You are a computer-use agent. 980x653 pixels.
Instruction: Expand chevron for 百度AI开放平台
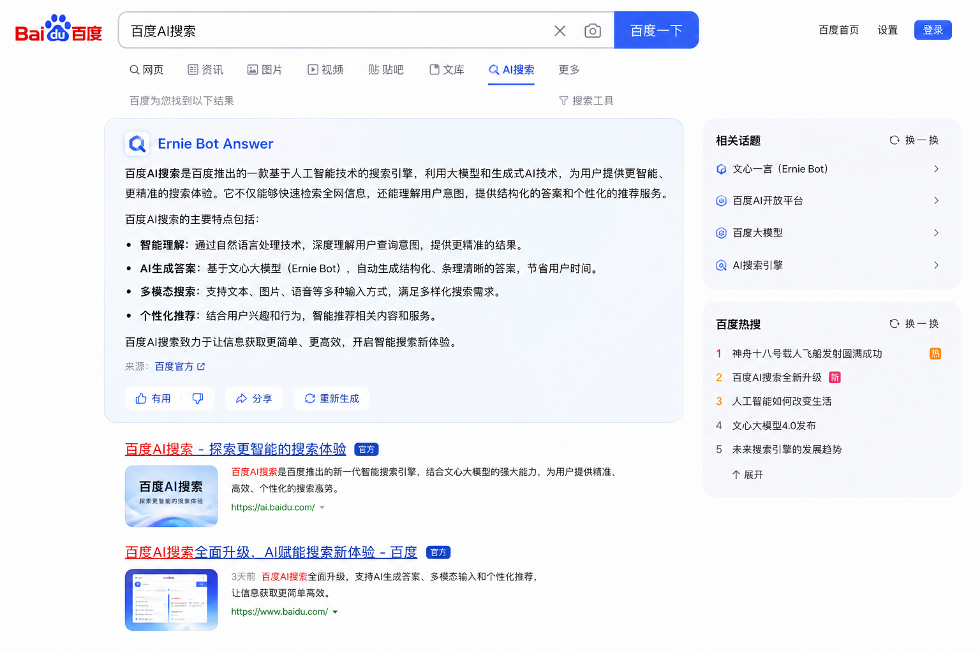click(x=936, y=201)
